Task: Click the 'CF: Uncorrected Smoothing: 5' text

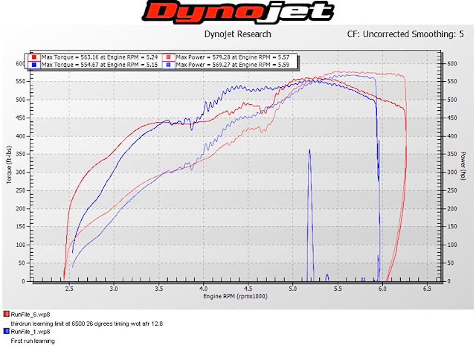Action: (405, 34)
